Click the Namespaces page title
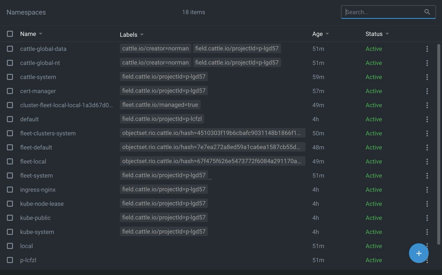Viewport: 442px width, 275px height. (26, 12)
